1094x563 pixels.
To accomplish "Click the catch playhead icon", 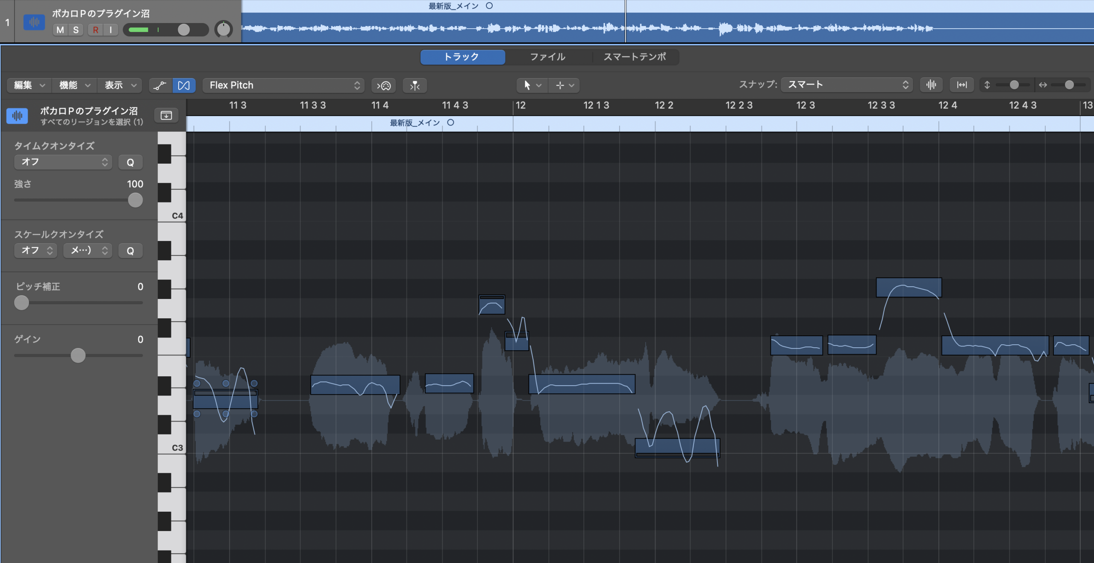I will [x=415, y=85].
